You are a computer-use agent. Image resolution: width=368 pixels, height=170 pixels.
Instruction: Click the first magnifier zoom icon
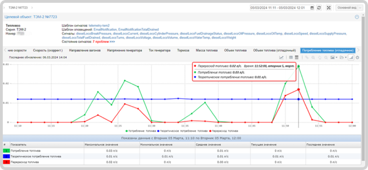[x=313, y=57]
